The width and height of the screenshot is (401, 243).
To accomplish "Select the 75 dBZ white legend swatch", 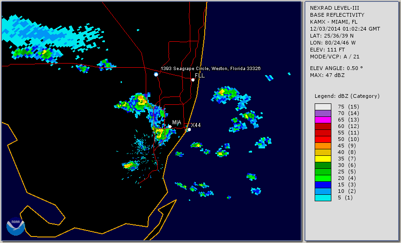I will pyautogui.click(x=323, y=107).
